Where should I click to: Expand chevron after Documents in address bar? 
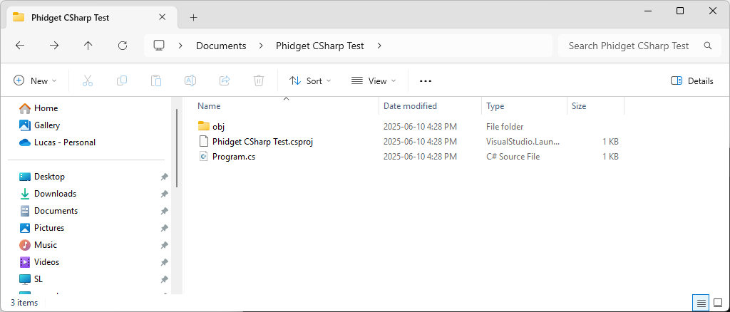coord(261,46)
